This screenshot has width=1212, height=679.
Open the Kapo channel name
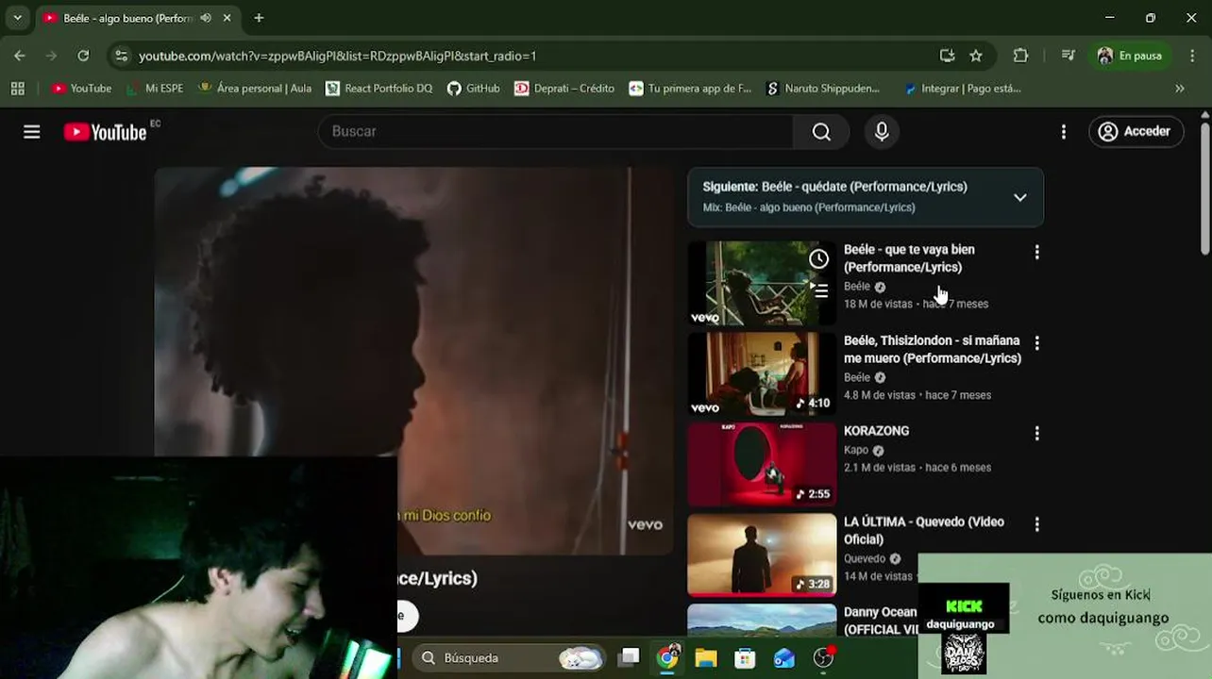click(856, 450)
